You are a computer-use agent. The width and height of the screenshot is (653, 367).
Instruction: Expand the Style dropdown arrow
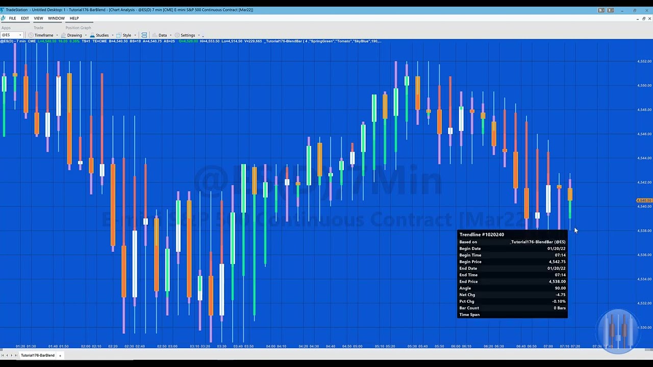tap(135, 35)
